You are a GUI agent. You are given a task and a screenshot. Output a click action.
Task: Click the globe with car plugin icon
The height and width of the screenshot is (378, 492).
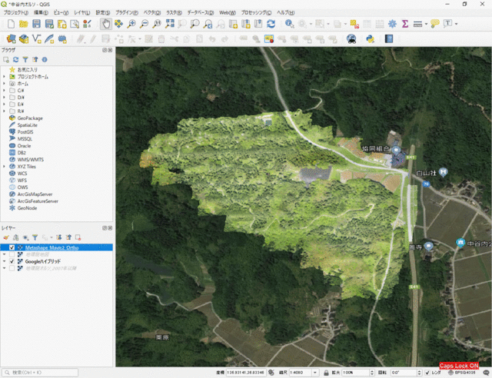click(x=351, y=39)
